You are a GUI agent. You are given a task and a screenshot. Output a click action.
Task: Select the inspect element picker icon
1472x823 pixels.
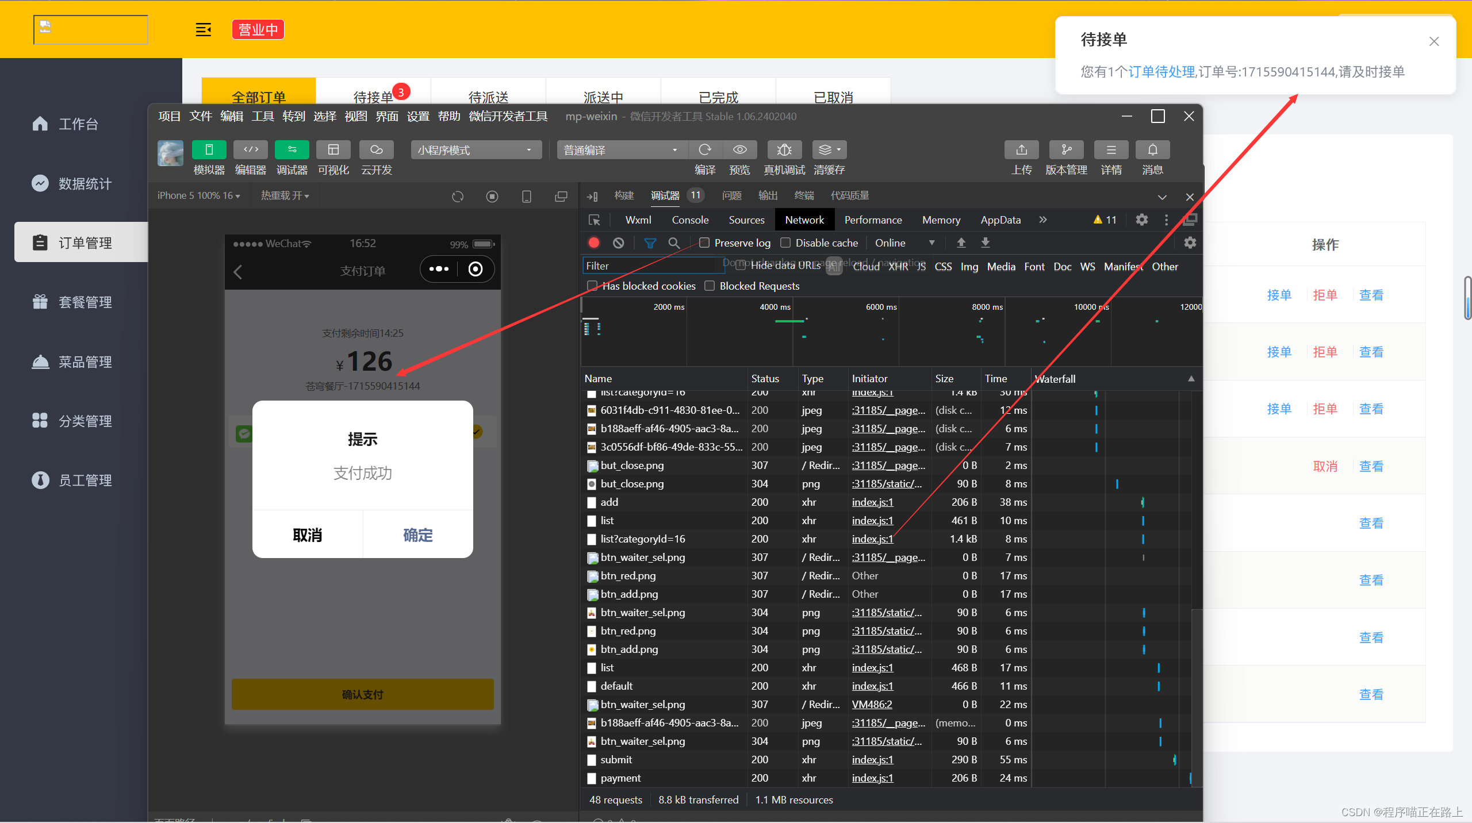point(595,220)
